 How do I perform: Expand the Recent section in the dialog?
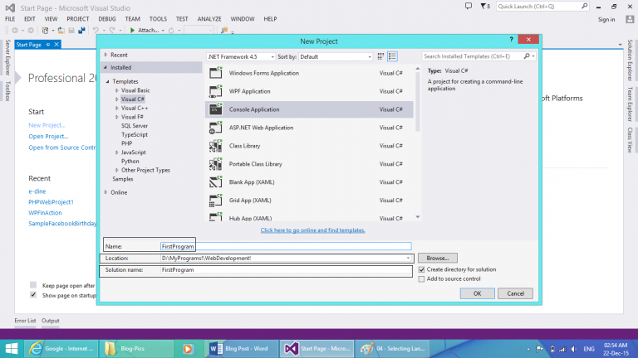pos(106,55)
